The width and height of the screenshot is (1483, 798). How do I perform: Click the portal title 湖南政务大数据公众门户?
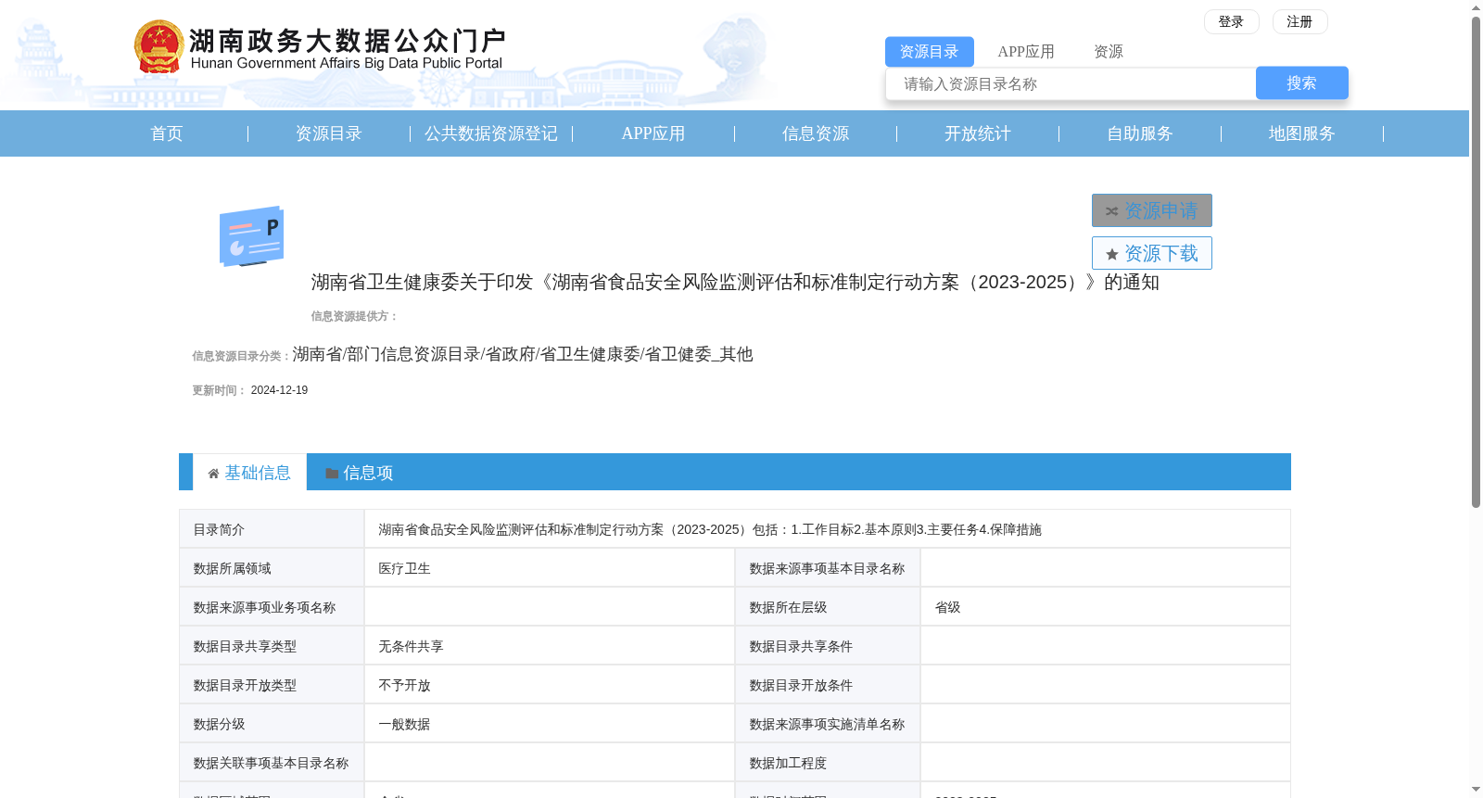click(x=348, y=41)
